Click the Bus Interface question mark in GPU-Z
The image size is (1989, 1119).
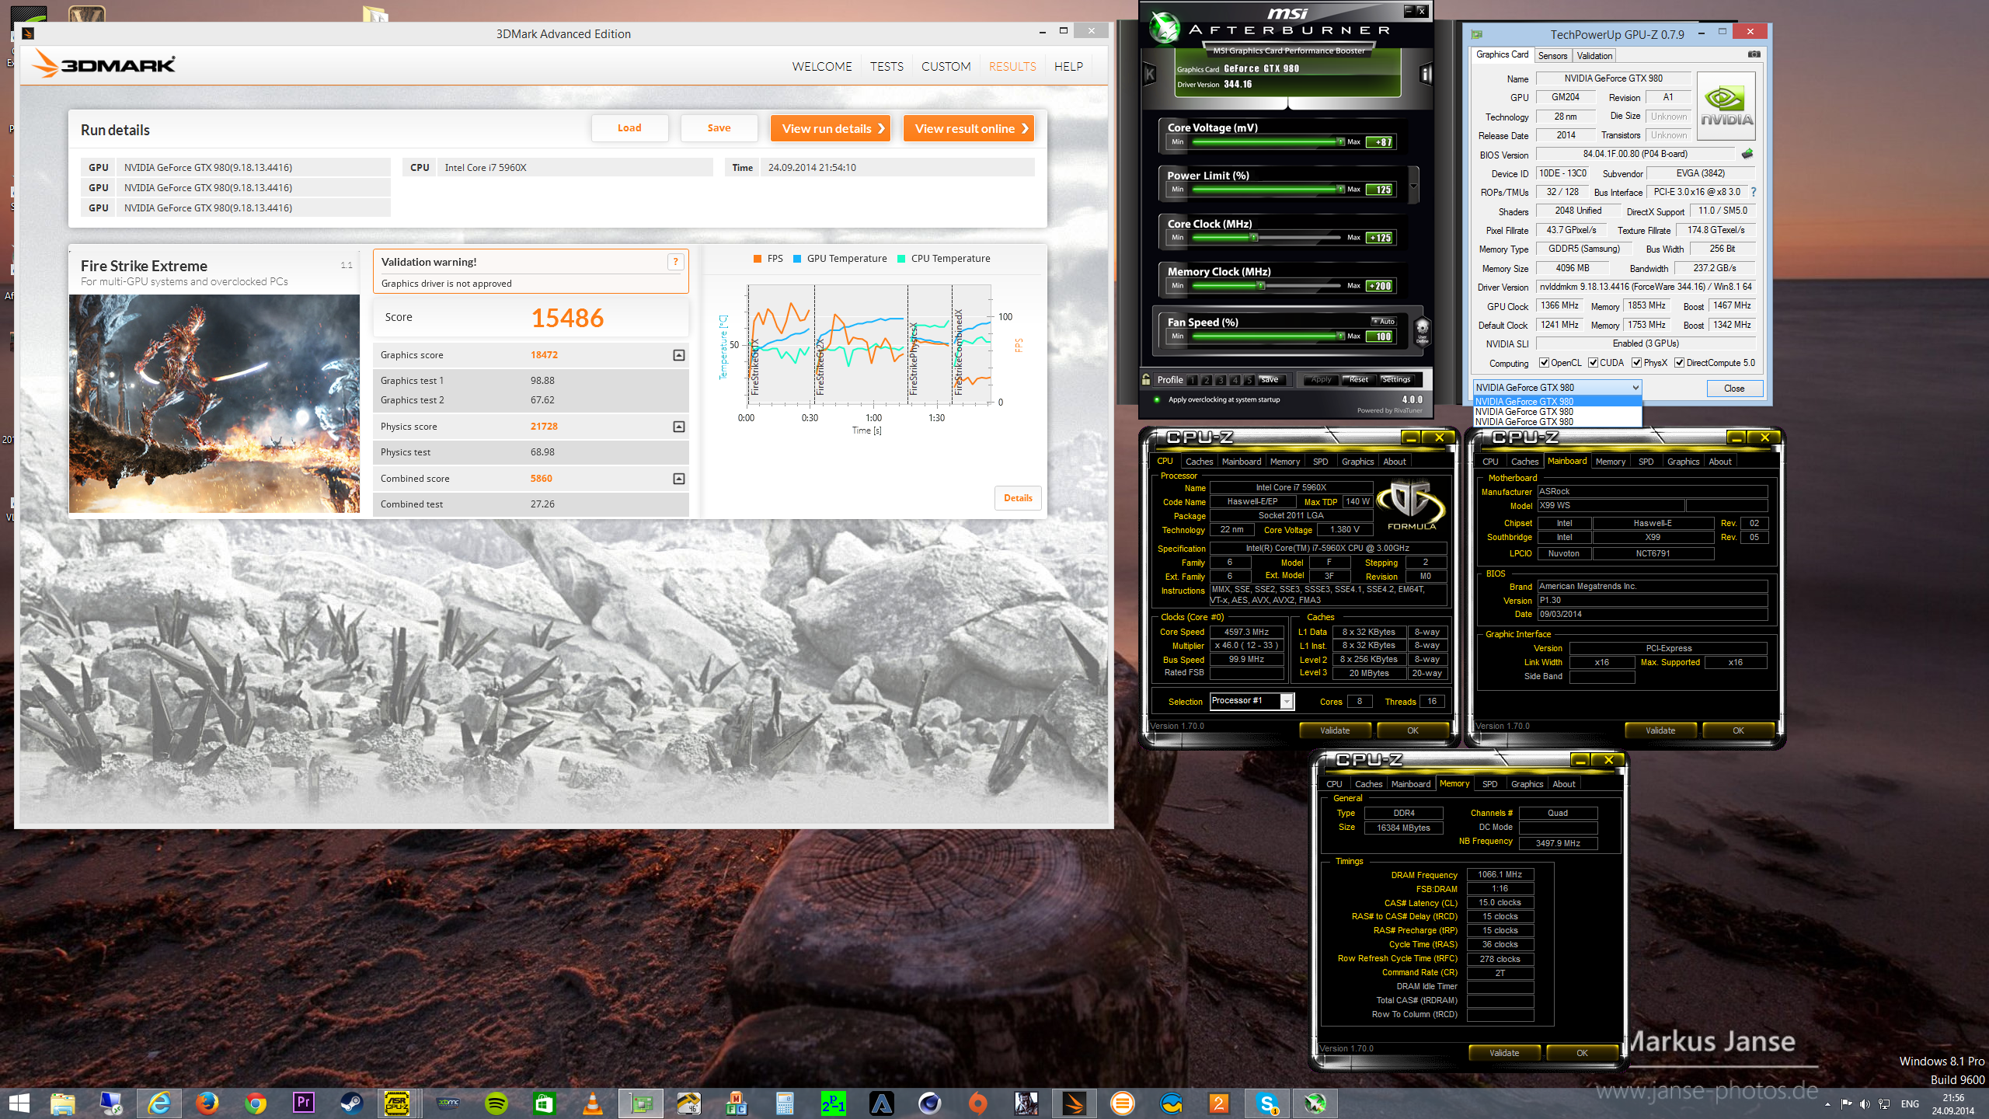1753,192
